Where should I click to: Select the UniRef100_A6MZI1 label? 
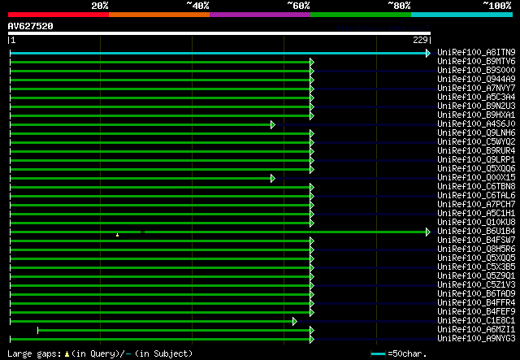tap(476, 330)
